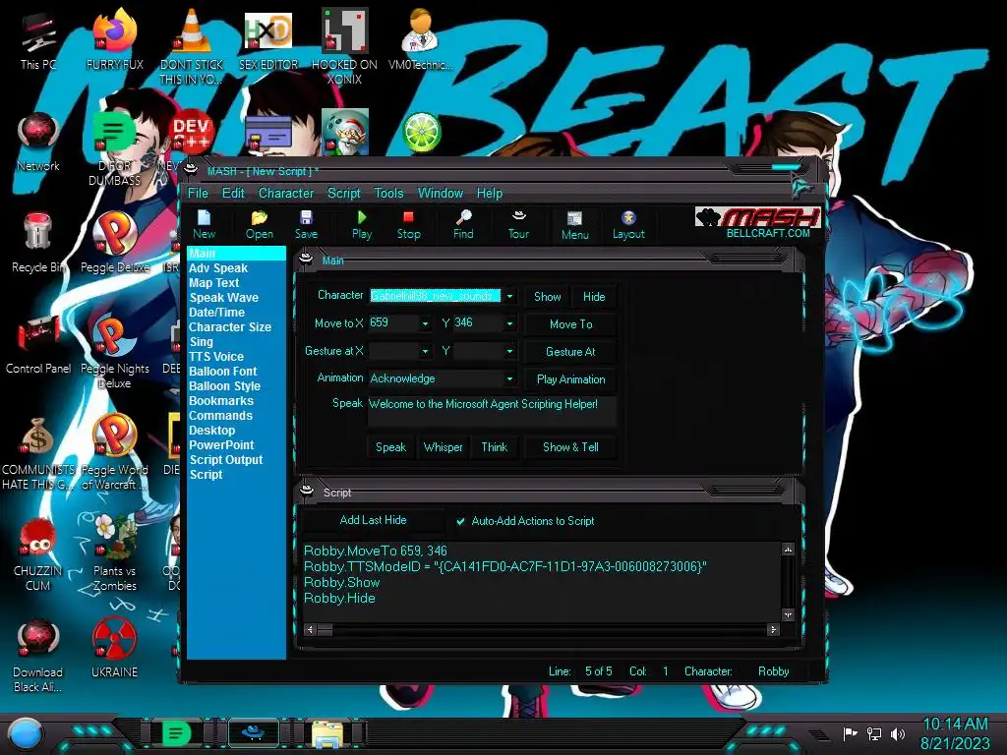This screenshot has width=1007, height=755.
Task: Start the Tour from toolbar
Action: 518,225
